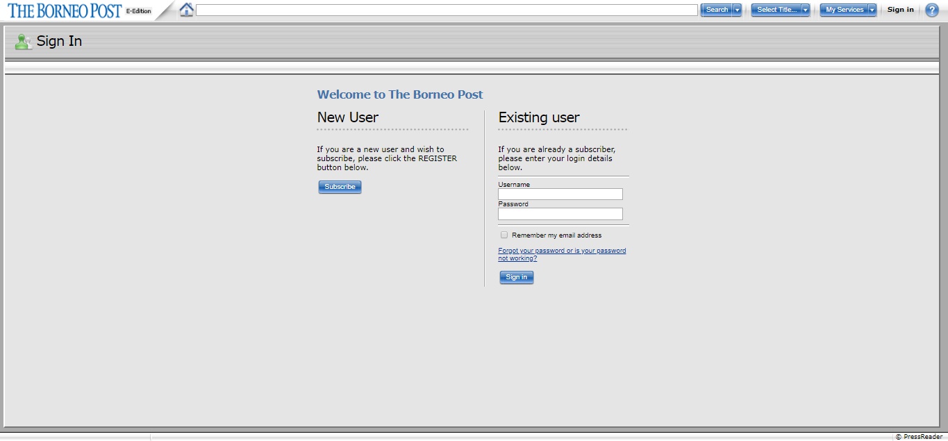Open help via the blue question mark icon

[931, 10]
